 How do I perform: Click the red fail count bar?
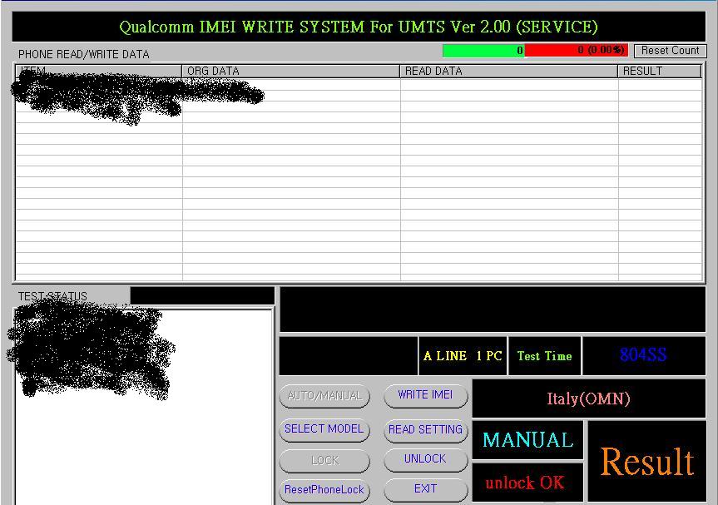(577, 51)
